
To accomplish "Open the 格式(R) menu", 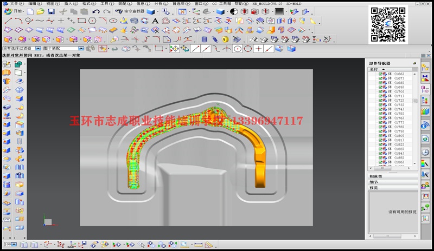I will (x=89, y=4).
